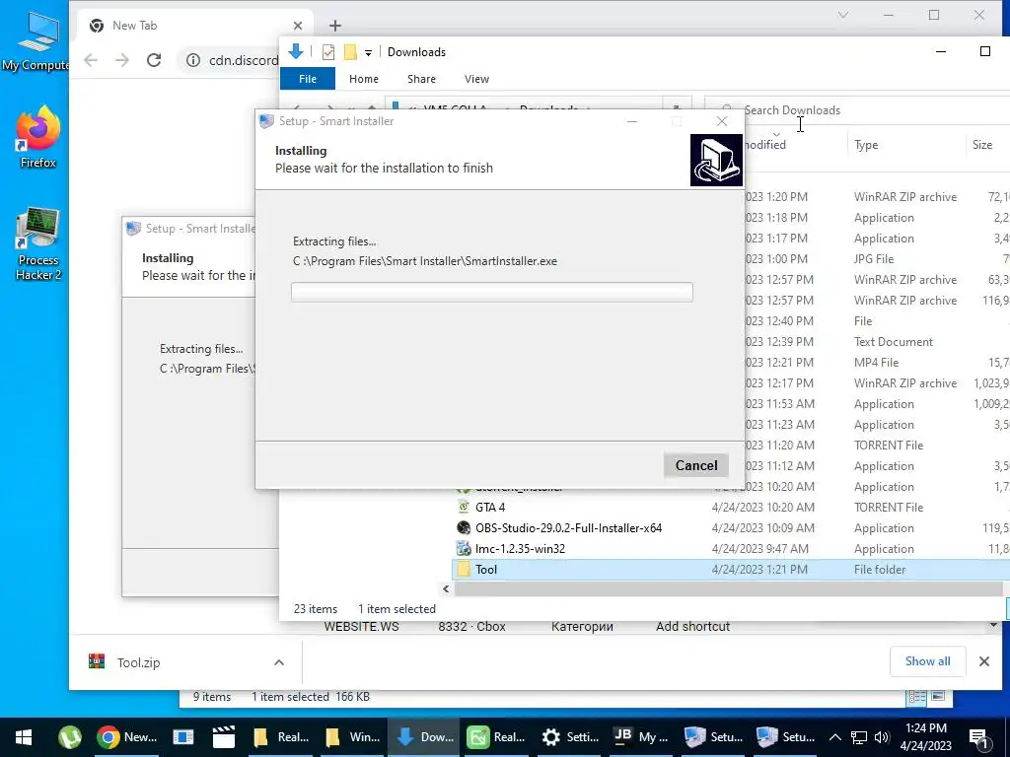
Task: Open the File menu in Downloads window
Action: tap(308, 79)
